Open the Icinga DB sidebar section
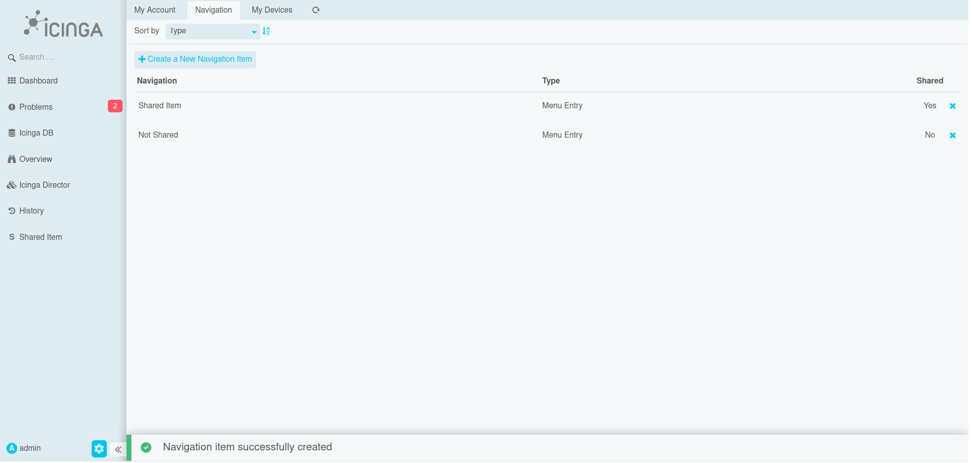972x463 pixels. click(x=36, y=133)
